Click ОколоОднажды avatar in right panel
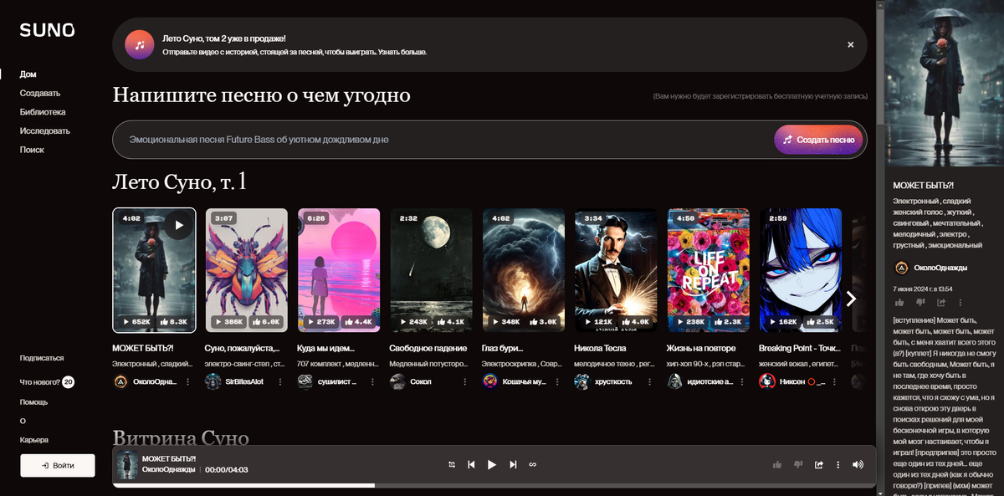1004x496 pixels. click(902, 268)
